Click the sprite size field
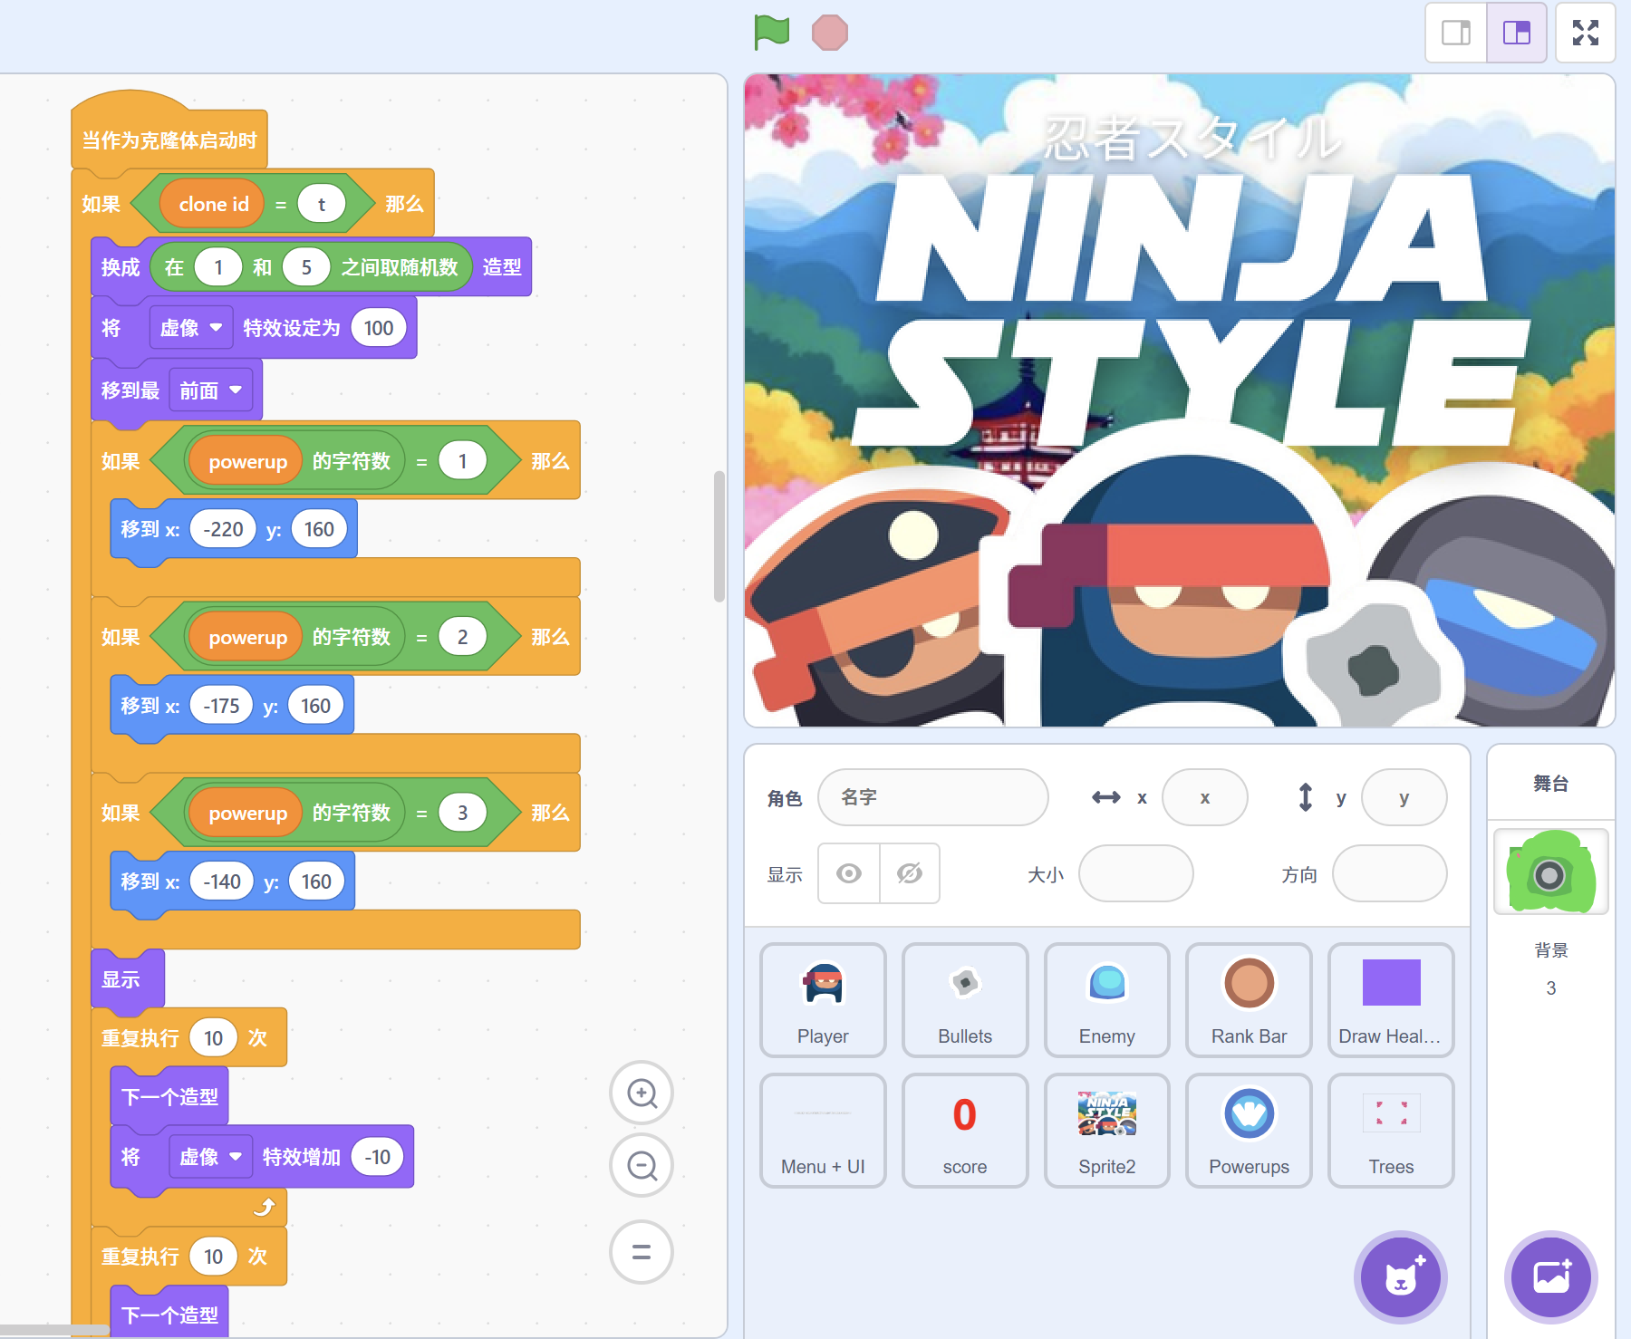This screenshot has width=1631, height=1339. point(1136,873)
